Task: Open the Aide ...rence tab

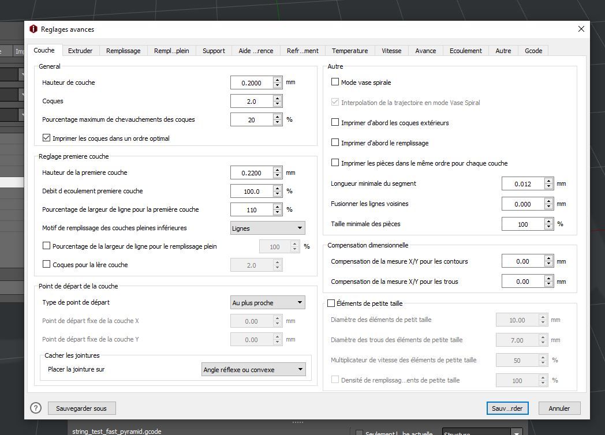Action: pyautogui.click(x=256, y=51)
